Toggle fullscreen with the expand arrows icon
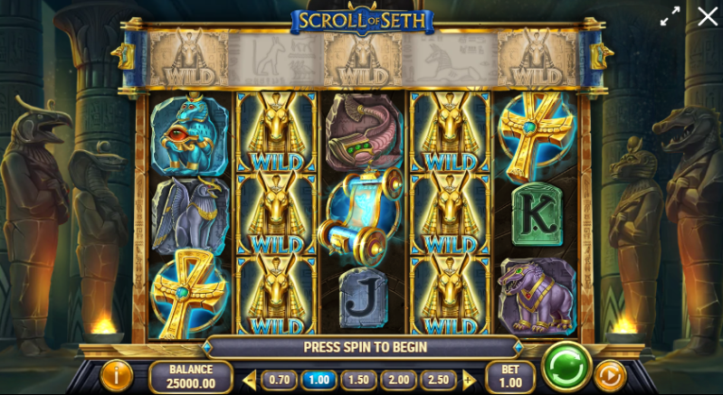723x395 pixels. pyautogui.click(x=670, y=16)
